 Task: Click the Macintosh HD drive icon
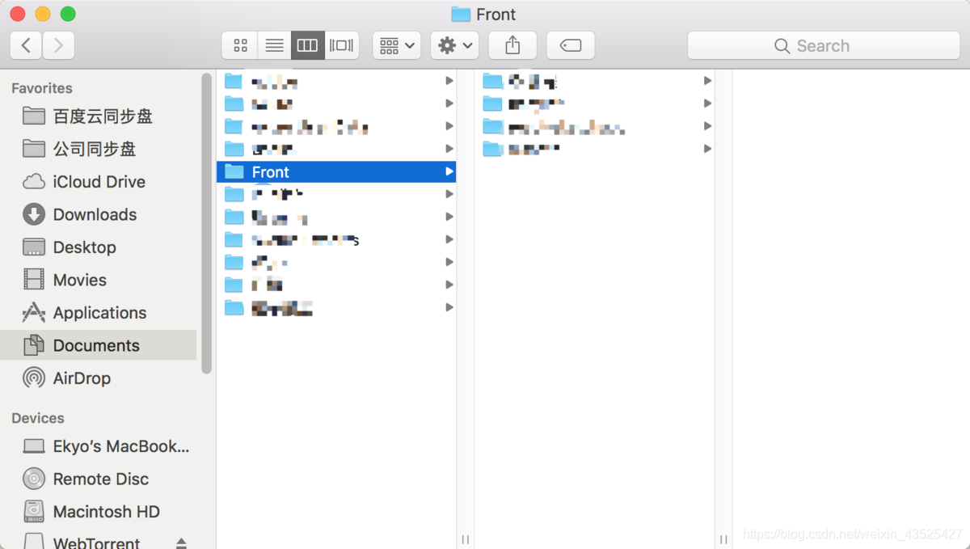pos(34,512)
